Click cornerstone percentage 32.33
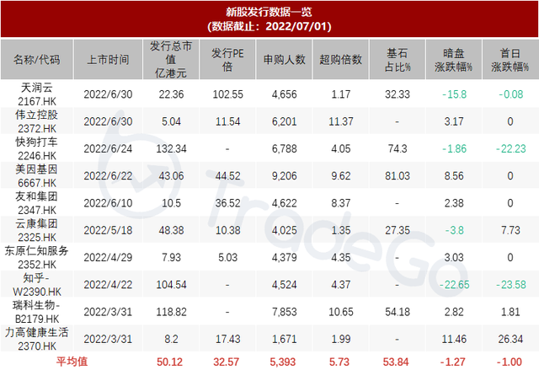Screen dimensions: 539x370 [x=398, y=94]
